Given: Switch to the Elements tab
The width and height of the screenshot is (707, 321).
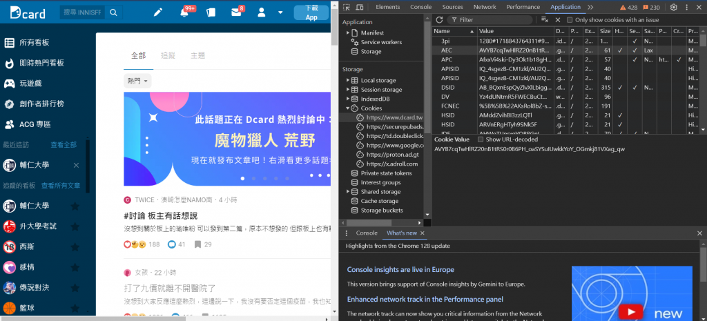Looking at the screenshot, I should [x=387, y=7].
